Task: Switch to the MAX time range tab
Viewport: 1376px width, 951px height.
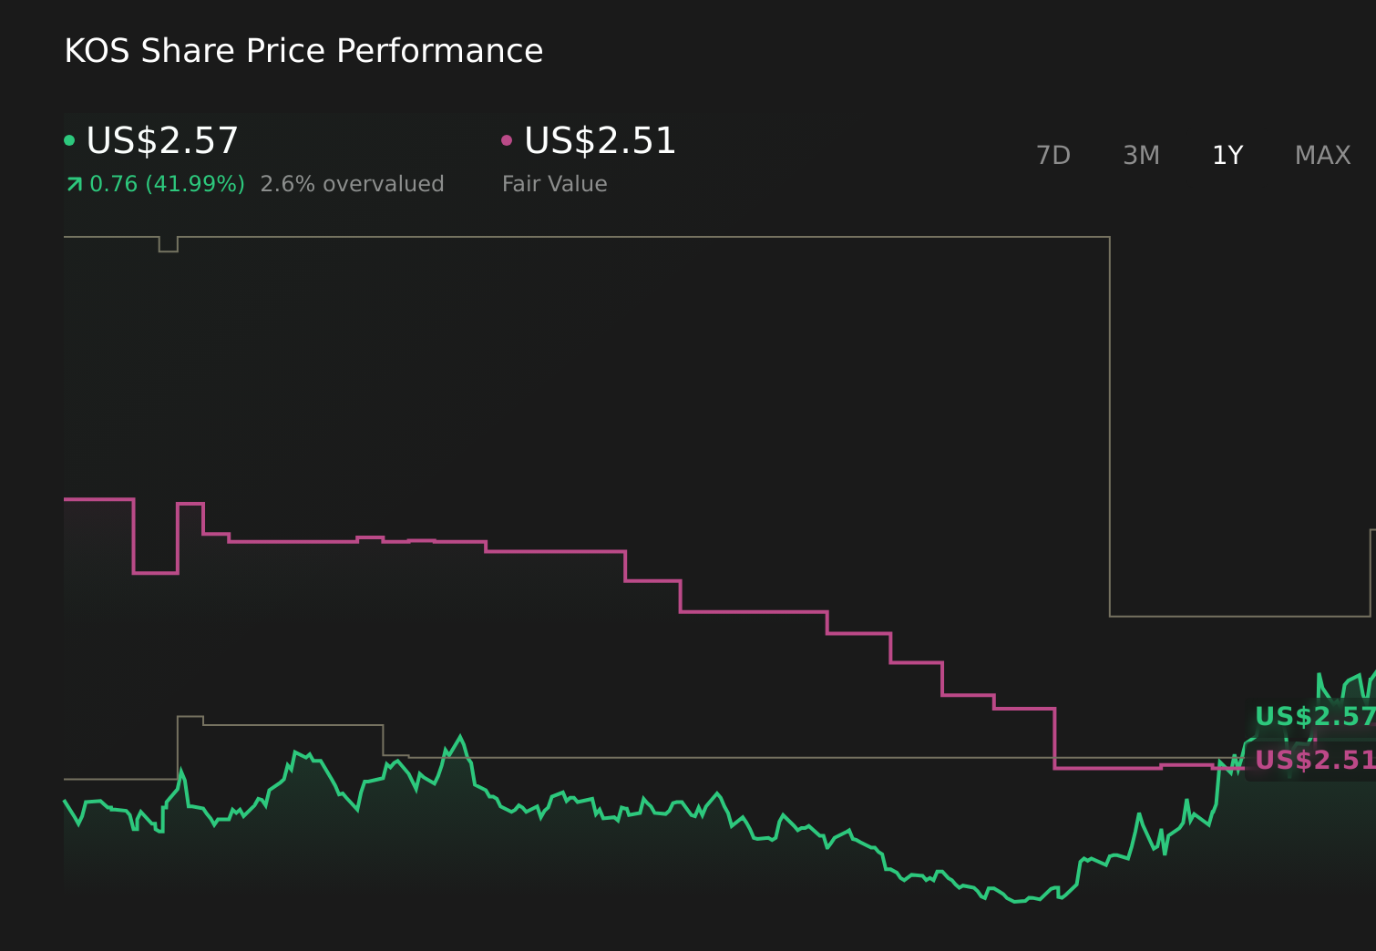Action: pyautogui.click(x=1321, y=155)
